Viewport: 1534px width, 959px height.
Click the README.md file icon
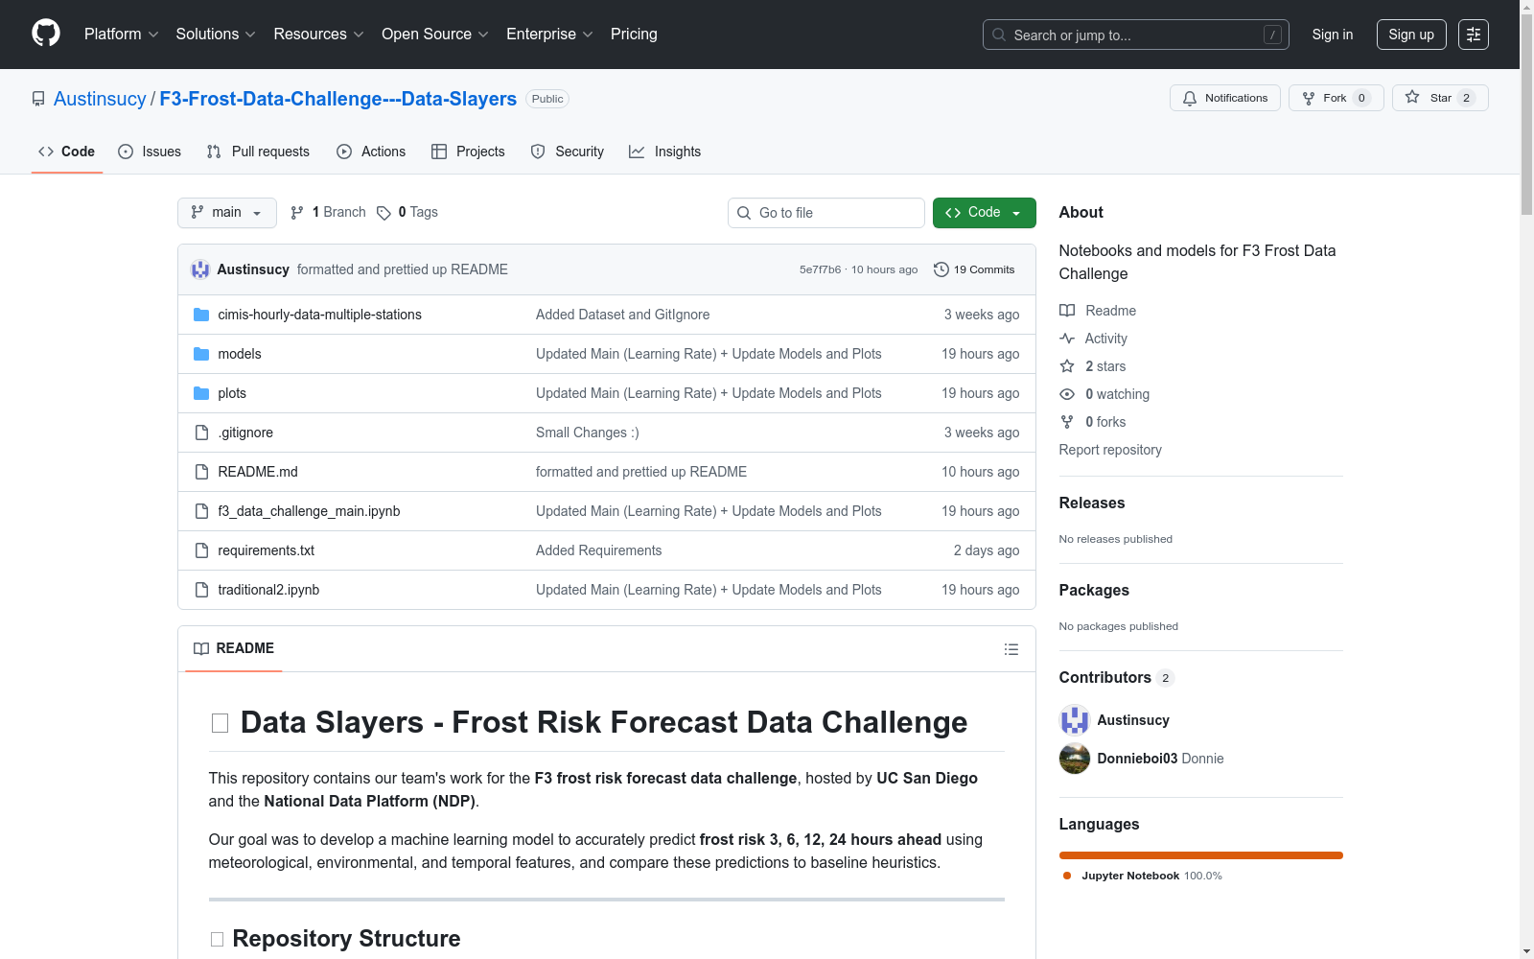[201, 472]
